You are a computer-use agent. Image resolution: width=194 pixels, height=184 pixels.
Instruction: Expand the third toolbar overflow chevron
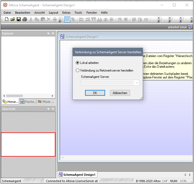170,20
